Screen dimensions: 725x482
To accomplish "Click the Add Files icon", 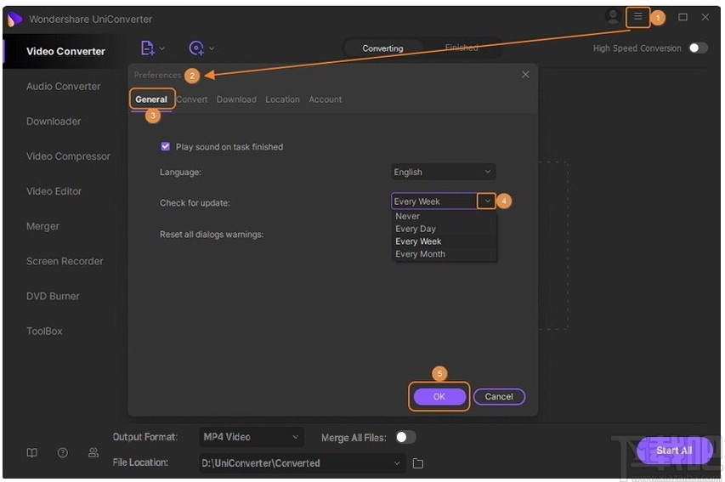I will point(148,48).
